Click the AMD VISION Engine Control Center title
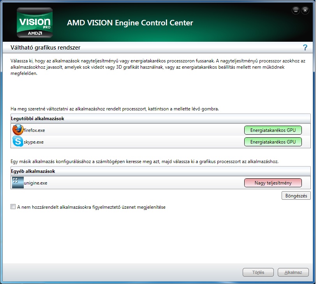Viewport: 319px width, 284px height. pyautogui.click(x=130, y=23)
